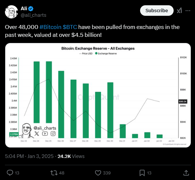Click the Exchange Reserve green legend dot

point(96,53)
